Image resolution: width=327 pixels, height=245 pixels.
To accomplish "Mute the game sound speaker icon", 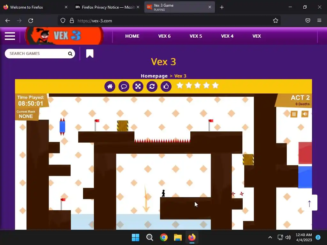I will click(x=305, y=114).
